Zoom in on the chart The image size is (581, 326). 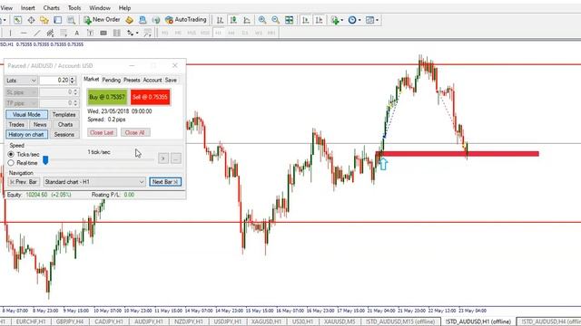[262, 20]
